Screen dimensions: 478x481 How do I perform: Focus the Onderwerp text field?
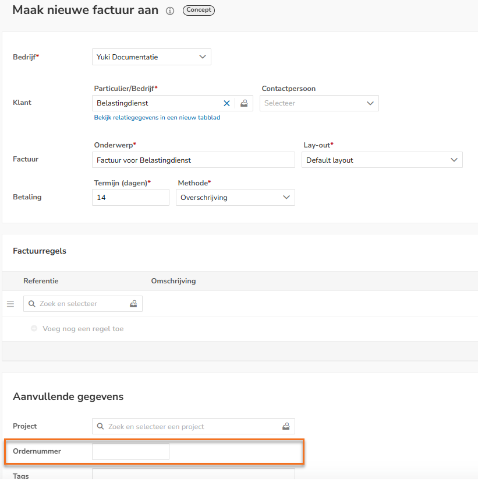point(193,160)
